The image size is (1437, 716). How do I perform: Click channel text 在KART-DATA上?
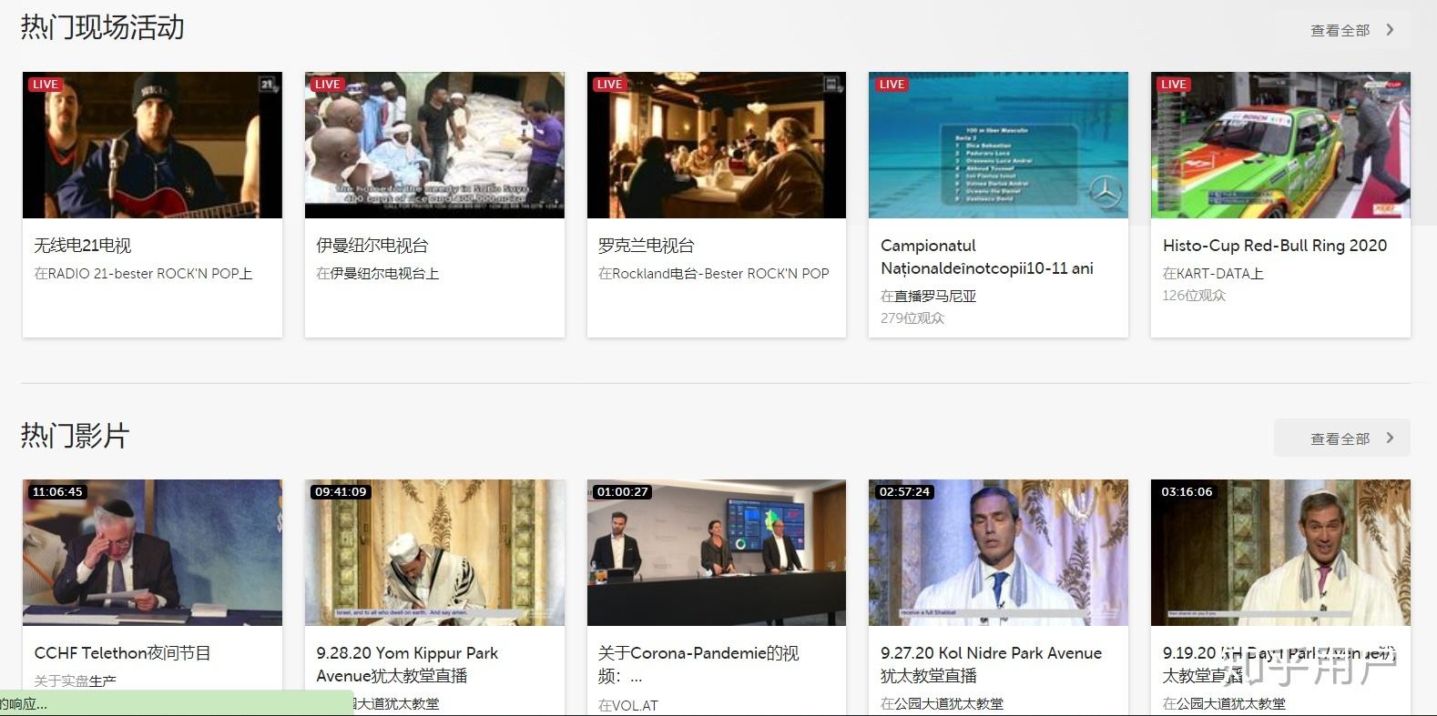[x=1213, y=273]
